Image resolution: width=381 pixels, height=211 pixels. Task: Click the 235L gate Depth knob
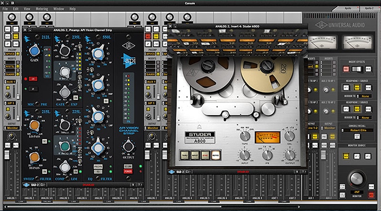pyautogui.click(x=65, y=72)
